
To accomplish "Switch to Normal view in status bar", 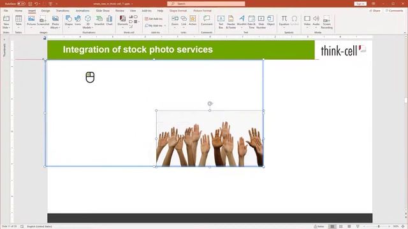I will 332,226.
